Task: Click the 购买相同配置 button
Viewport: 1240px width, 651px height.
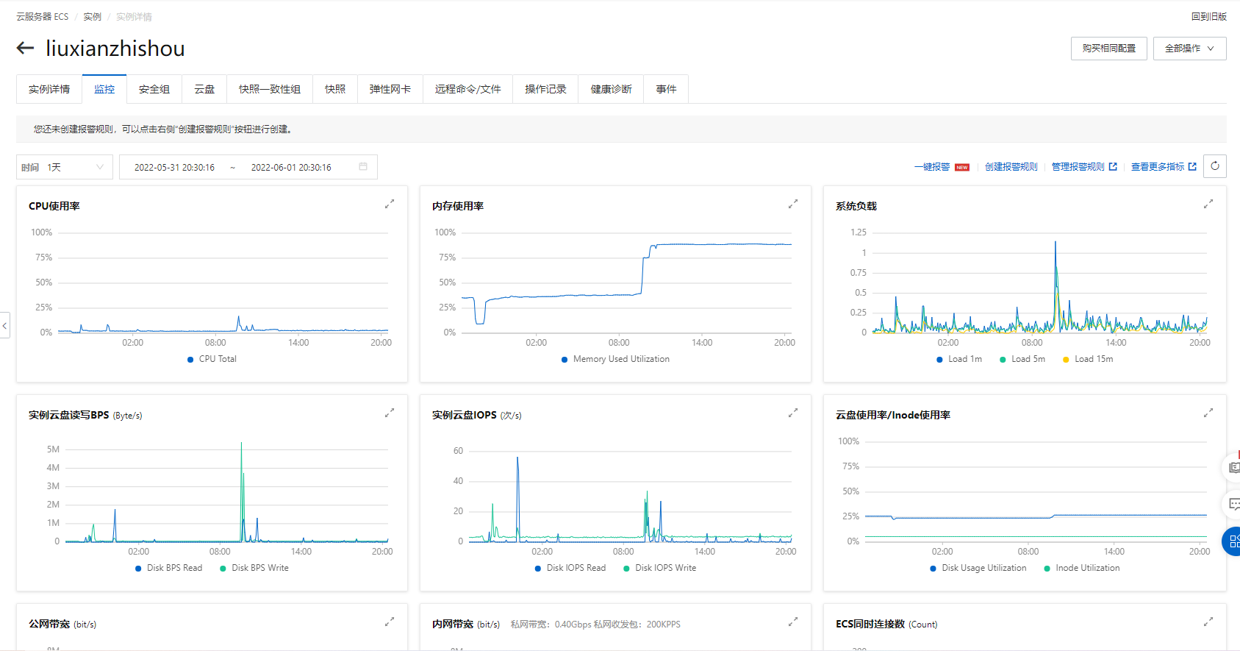Action: point(1109,49)
